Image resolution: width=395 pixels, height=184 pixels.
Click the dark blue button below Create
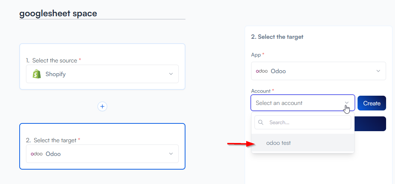pyautogui.click(x=371, y=124)
